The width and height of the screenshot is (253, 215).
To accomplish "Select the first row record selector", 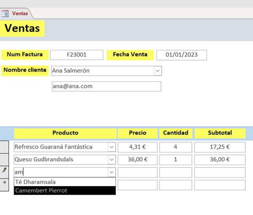I will (5, 147).
